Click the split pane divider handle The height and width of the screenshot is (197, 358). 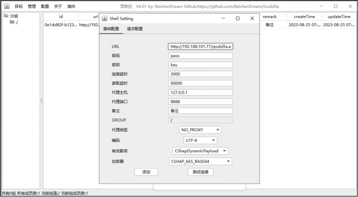pyautogui.click(x=41, y=101)
